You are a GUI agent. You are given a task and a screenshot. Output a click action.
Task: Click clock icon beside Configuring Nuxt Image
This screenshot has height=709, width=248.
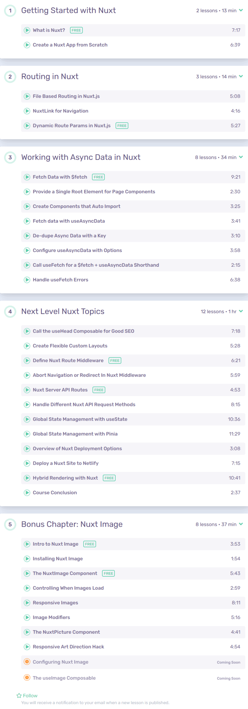click(27, 662)
